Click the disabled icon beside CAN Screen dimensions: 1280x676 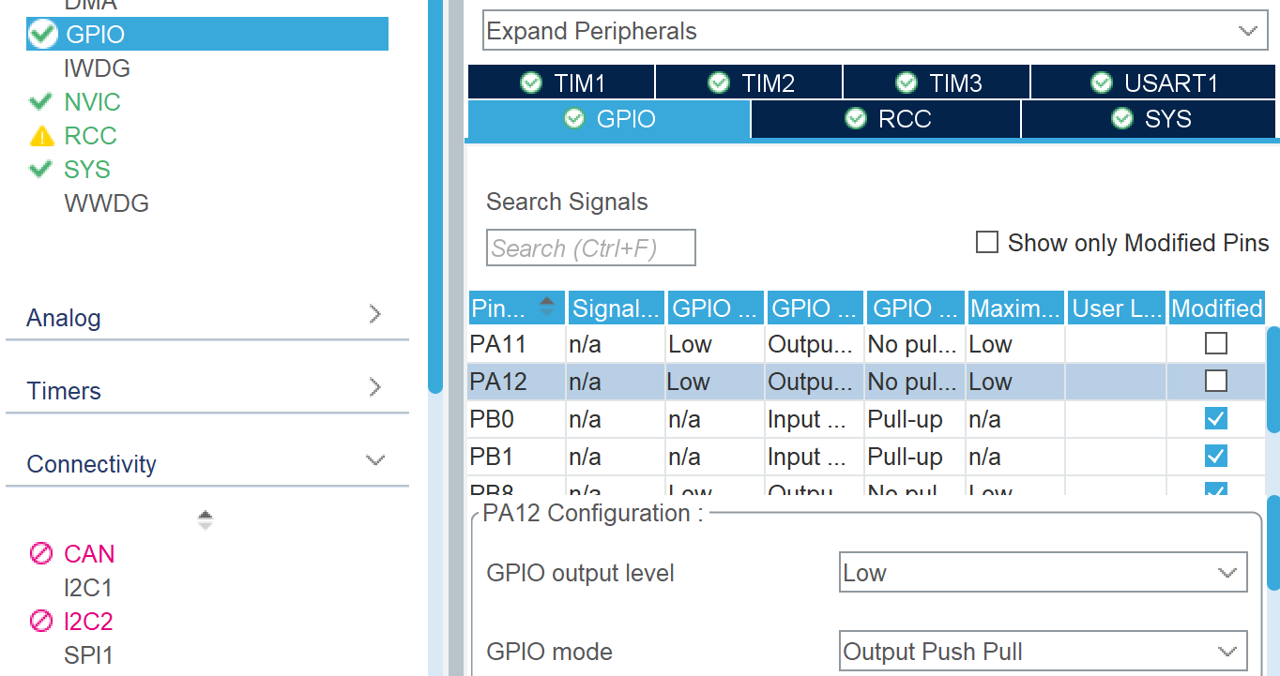pos(41,554)
